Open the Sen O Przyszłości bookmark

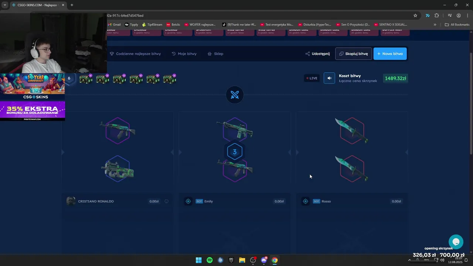pyautogui.click(x=353, y=25)
